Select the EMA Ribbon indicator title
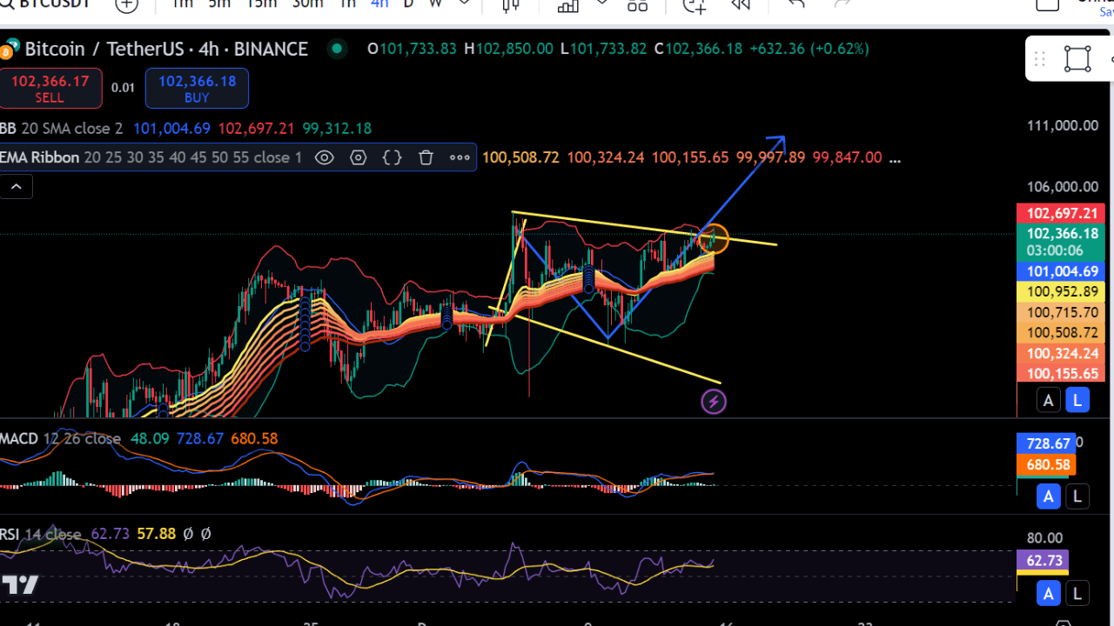The height and width of the screenshot is (626, 1114). (x=40, y=157)
